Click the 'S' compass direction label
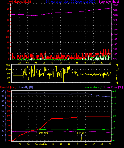This screenshot has height=148, width=124. [x=117, y=74]
